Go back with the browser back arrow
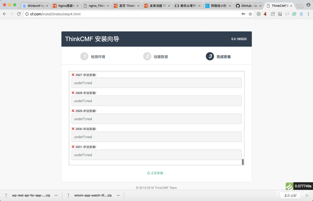This screenshot has width=313, height=201. (5, 14)
